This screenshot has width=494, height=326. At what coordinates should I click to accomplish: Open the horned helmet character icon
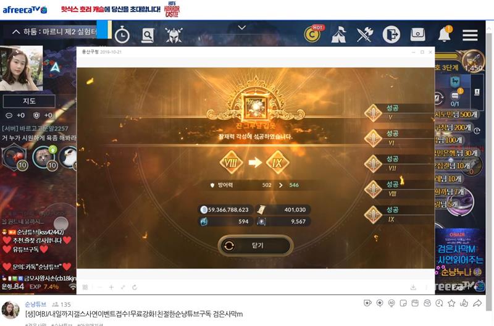point(174,35)
